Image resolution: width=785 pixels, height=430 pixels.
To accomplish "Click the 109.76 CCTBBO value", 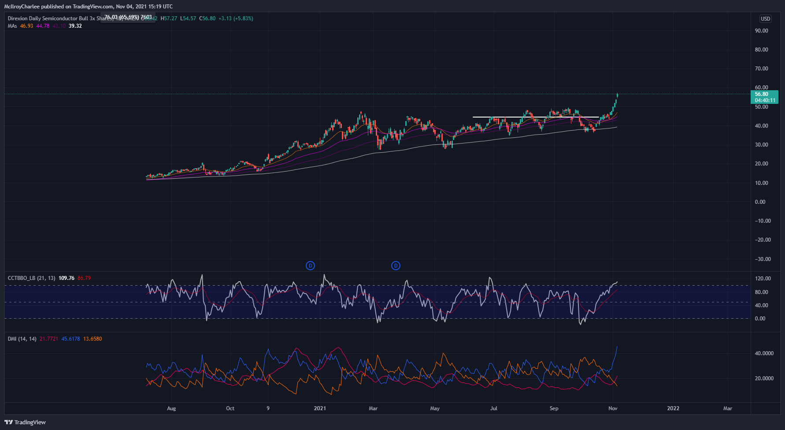I will coord(67,278).
